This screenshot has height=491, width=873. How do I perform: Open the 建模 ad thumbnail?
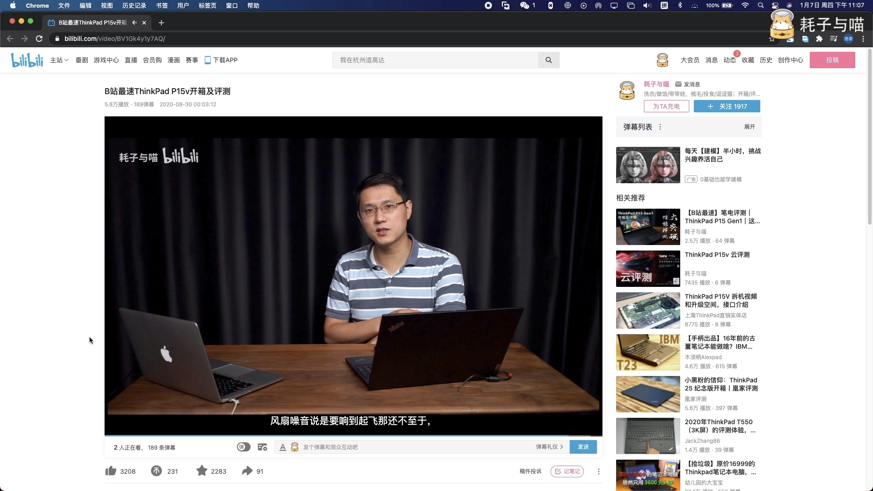pyautogui.click(x=648, y=165)
